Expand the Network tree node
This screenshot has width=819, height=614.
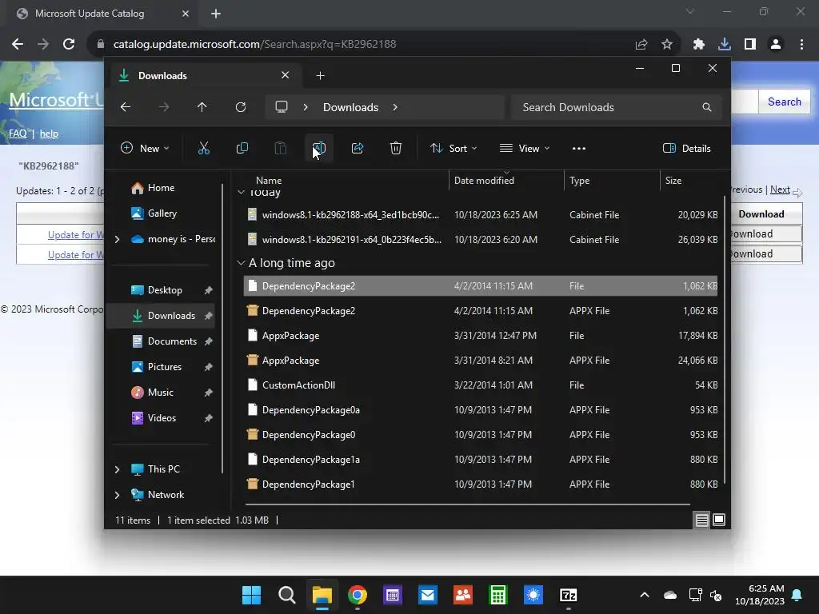(x=117, y=495)
